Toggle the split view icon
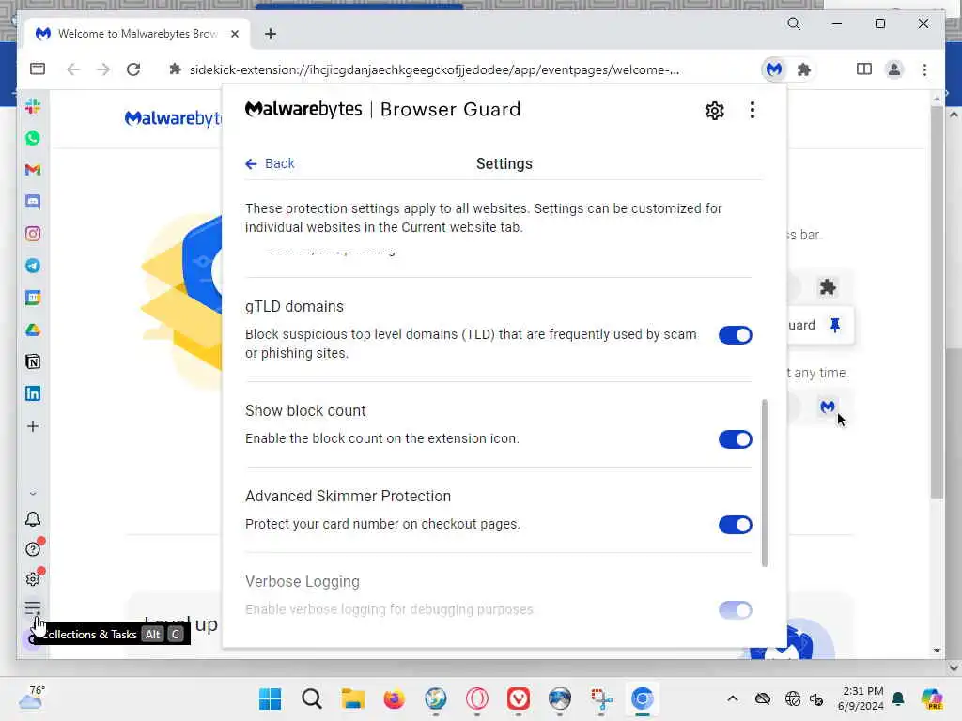This screenshot has width=962, height=721. [x=864, y=69]
